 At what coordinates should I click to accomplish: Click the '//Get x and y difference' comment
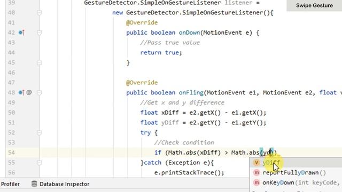pos(182,103)
